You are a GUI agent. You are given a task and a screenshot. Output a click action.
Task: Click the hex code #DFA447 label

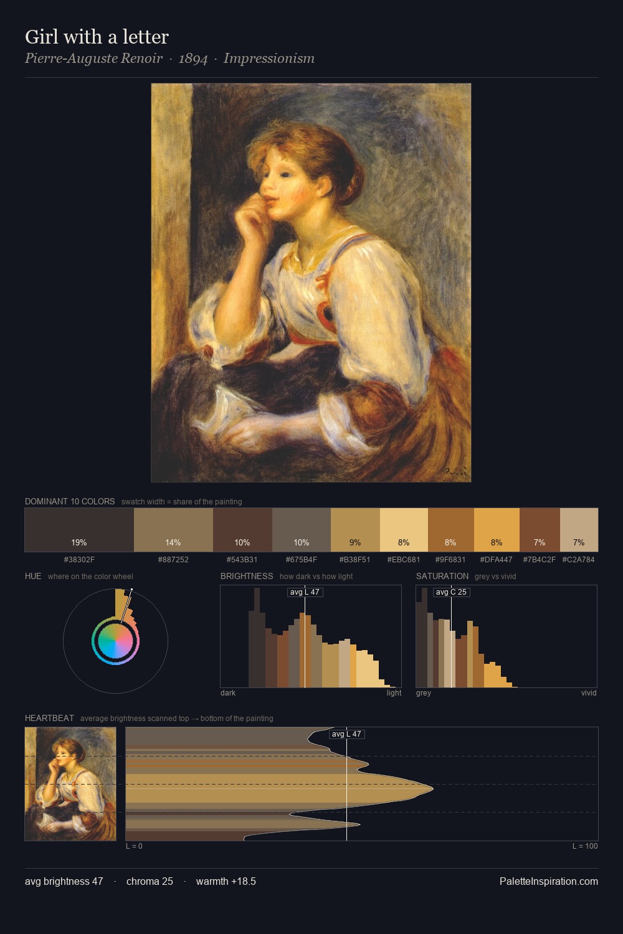pyautogui.click(x=497, y=560)
